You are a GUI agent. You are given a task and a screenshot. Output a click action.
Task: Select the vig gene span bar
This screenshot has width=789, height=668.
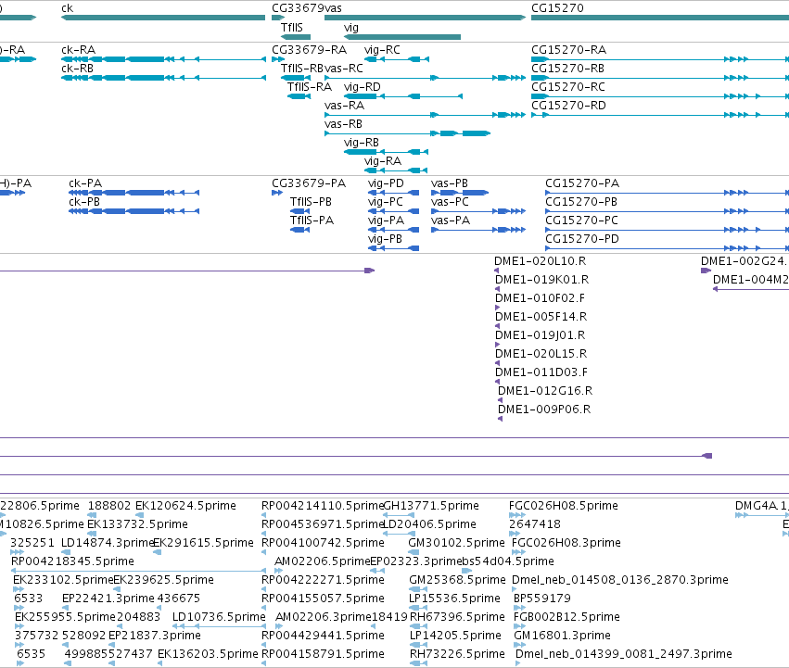[x=402, y=37]
